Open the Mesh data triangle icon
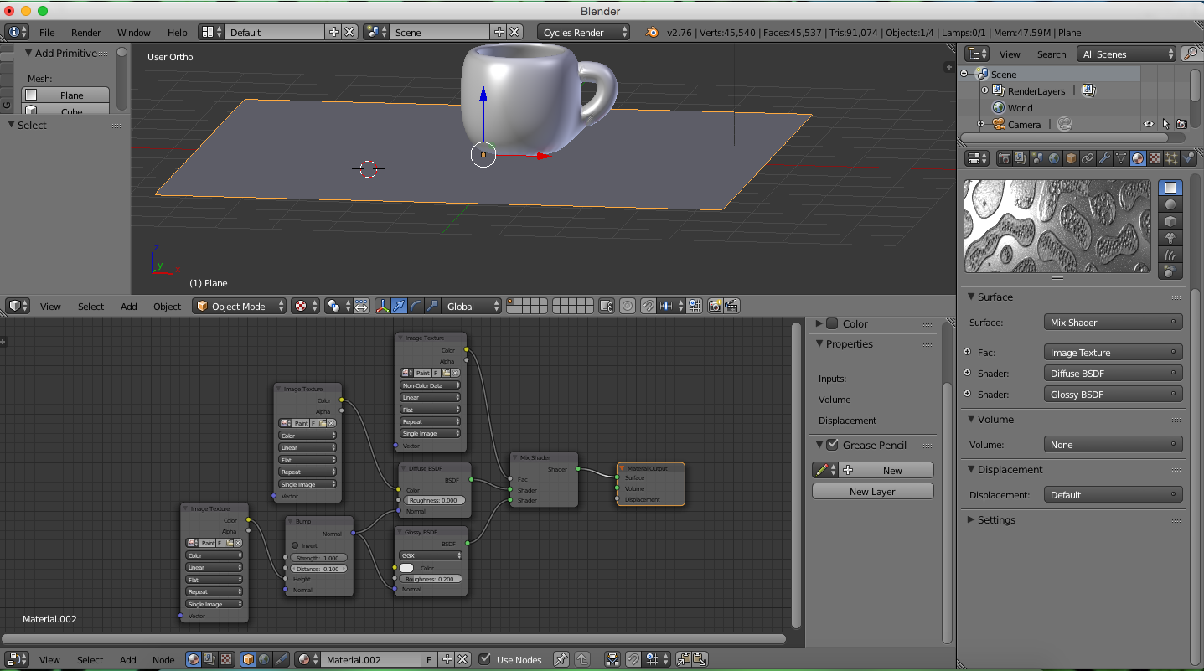The width and height of the screenshot is (1204, 671). 1121,157
